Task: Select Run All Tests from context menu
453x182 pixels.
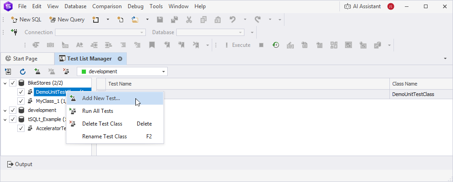Action: point(98,111)
